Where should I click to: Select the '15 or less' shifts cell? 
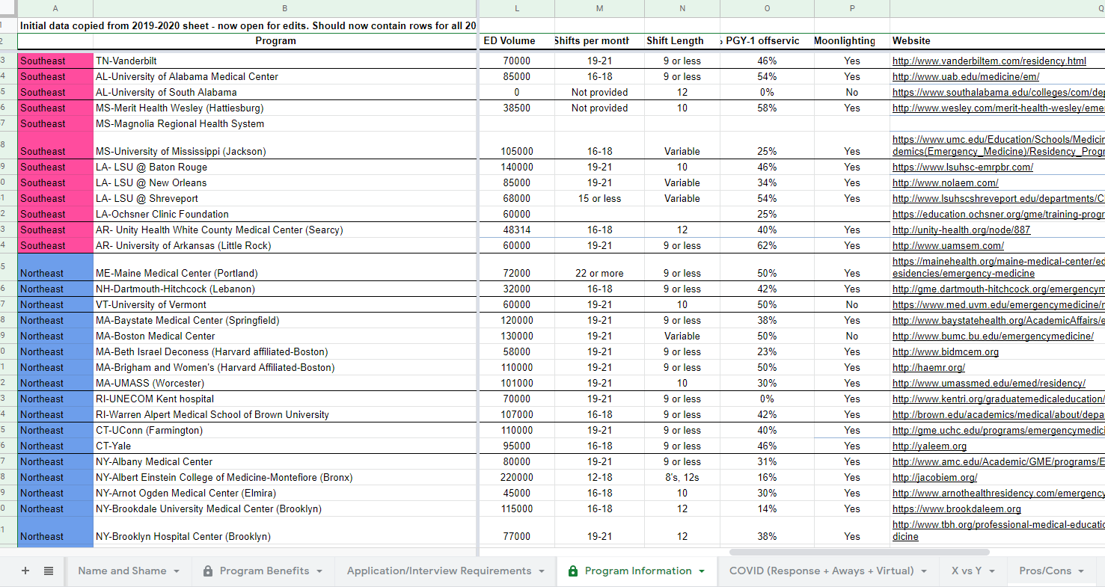(599, 198)
